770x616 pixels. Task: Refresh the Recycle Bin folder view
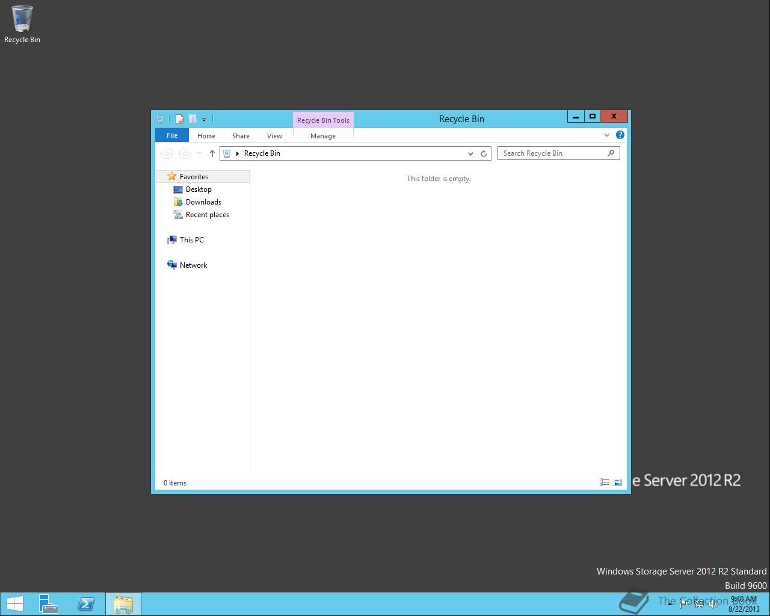click(484, 153)
